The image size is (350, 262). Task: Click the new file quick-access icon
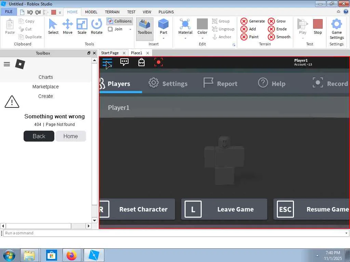tap(22, 12)
